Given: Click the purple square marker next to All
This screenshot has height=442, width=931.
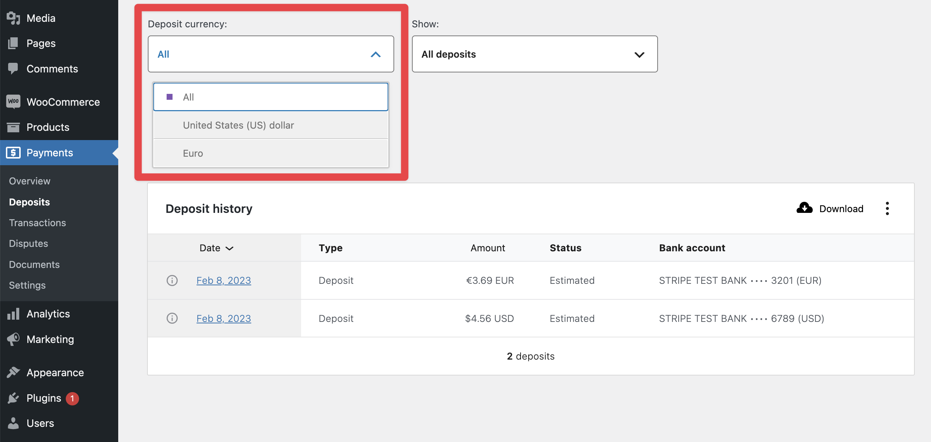Looking at the screenshot, I should coord(170,97).
